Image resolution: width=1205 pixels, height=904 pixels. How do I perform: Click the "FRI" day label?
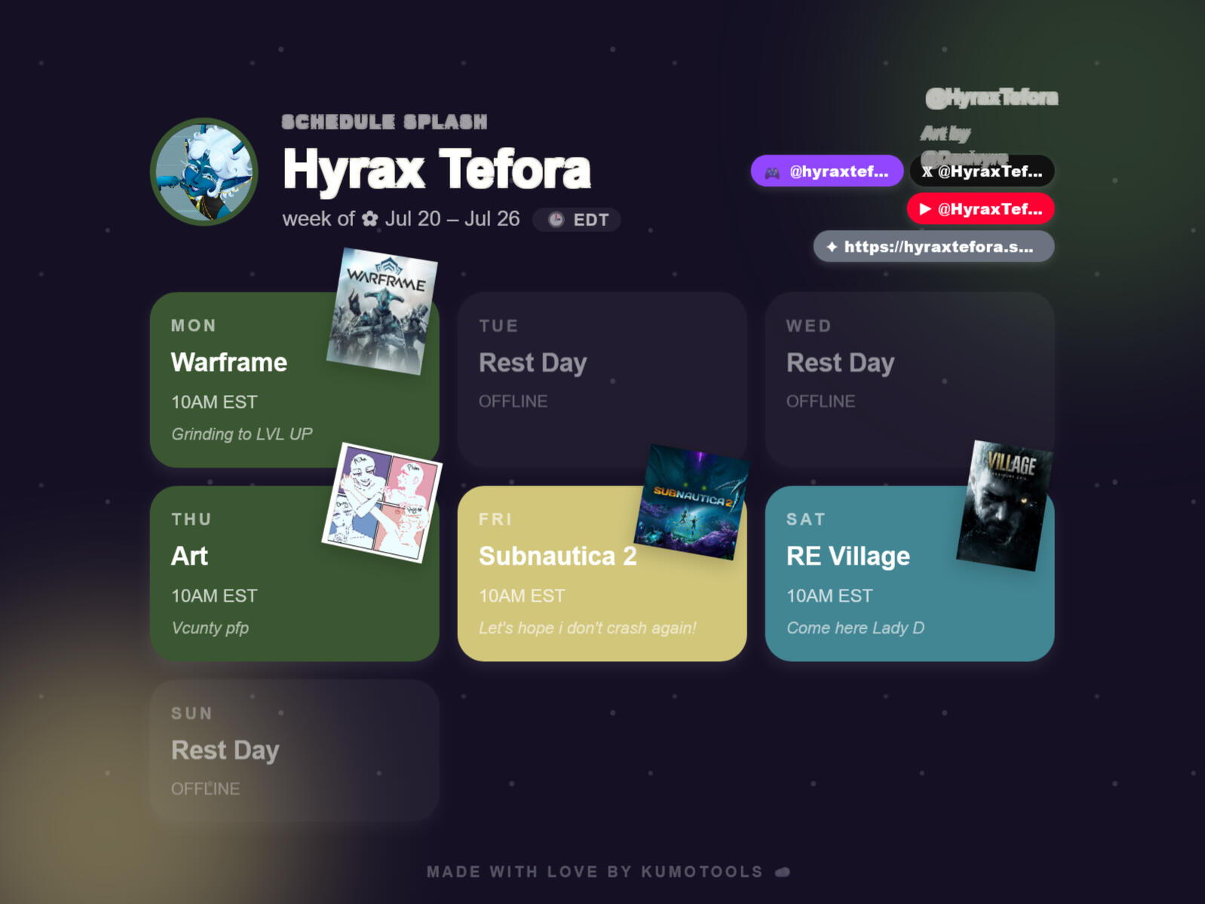click(x=495, y=519)
